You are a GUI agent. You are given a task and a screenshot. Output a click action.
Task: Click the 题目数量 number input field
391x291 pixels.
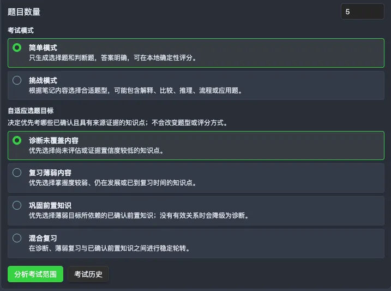(362, 11)
